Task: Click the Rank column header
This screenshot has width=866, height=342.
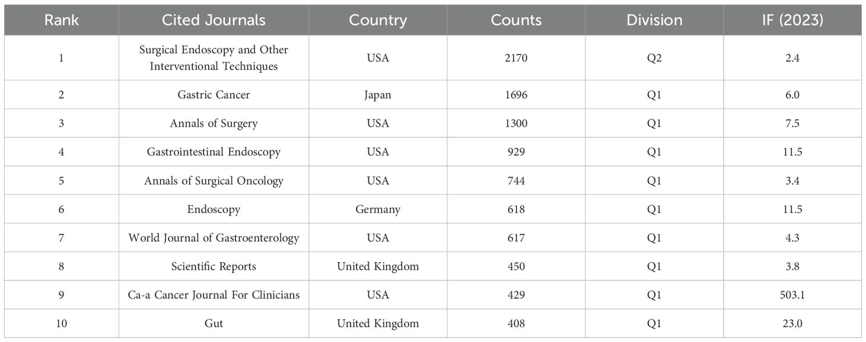Action: point(61,20)
